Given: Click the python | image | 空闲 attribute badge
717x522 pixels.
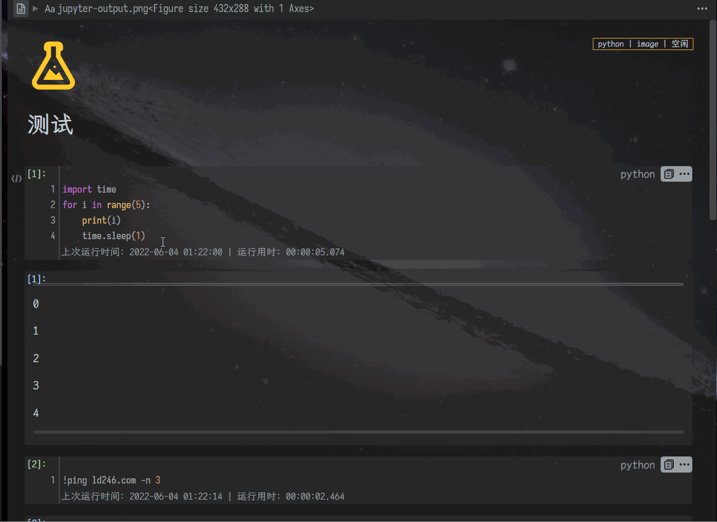Looking at the screenshot, I should (643, 44).
